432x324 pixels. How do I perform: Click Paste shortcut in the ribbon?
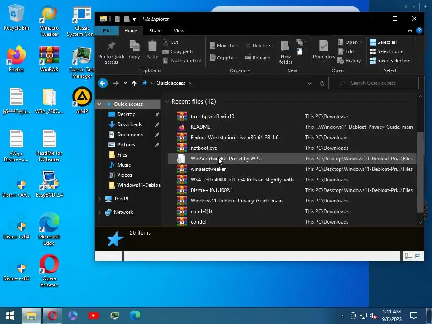pyautogui.click(x=182, y=61)
